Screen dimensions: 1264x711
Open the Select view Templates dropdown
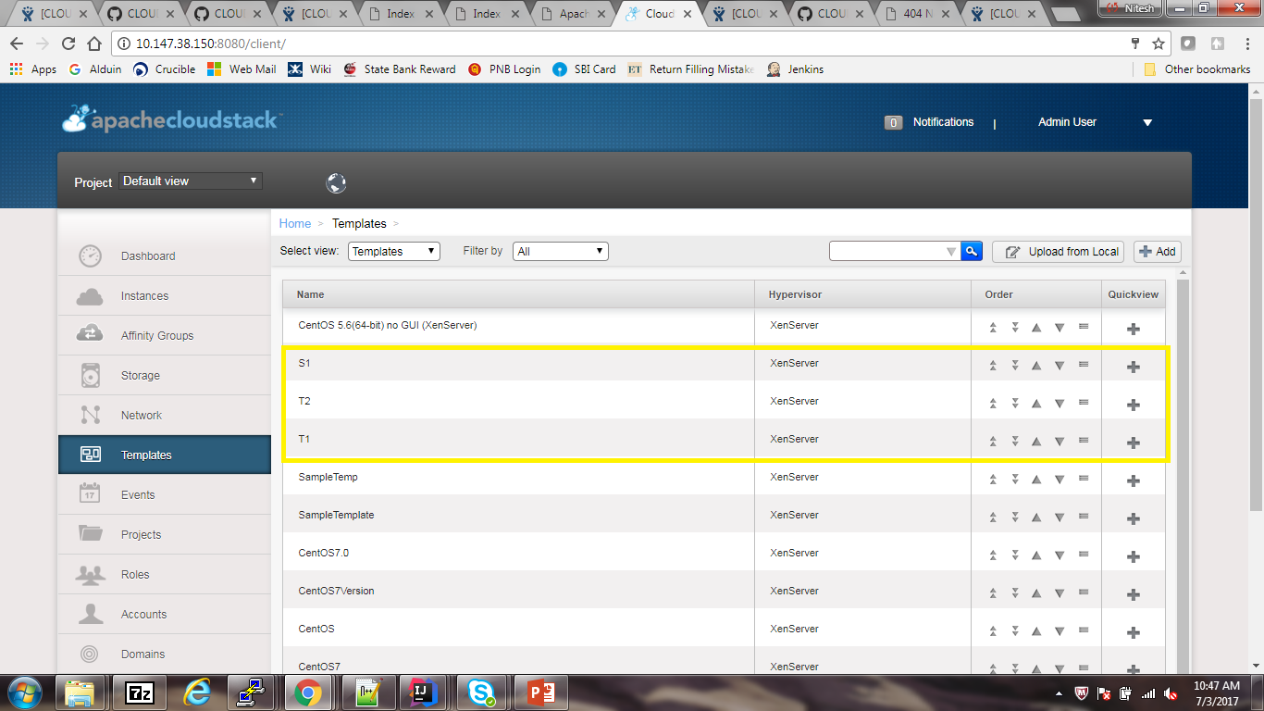[x=394, y=251]
